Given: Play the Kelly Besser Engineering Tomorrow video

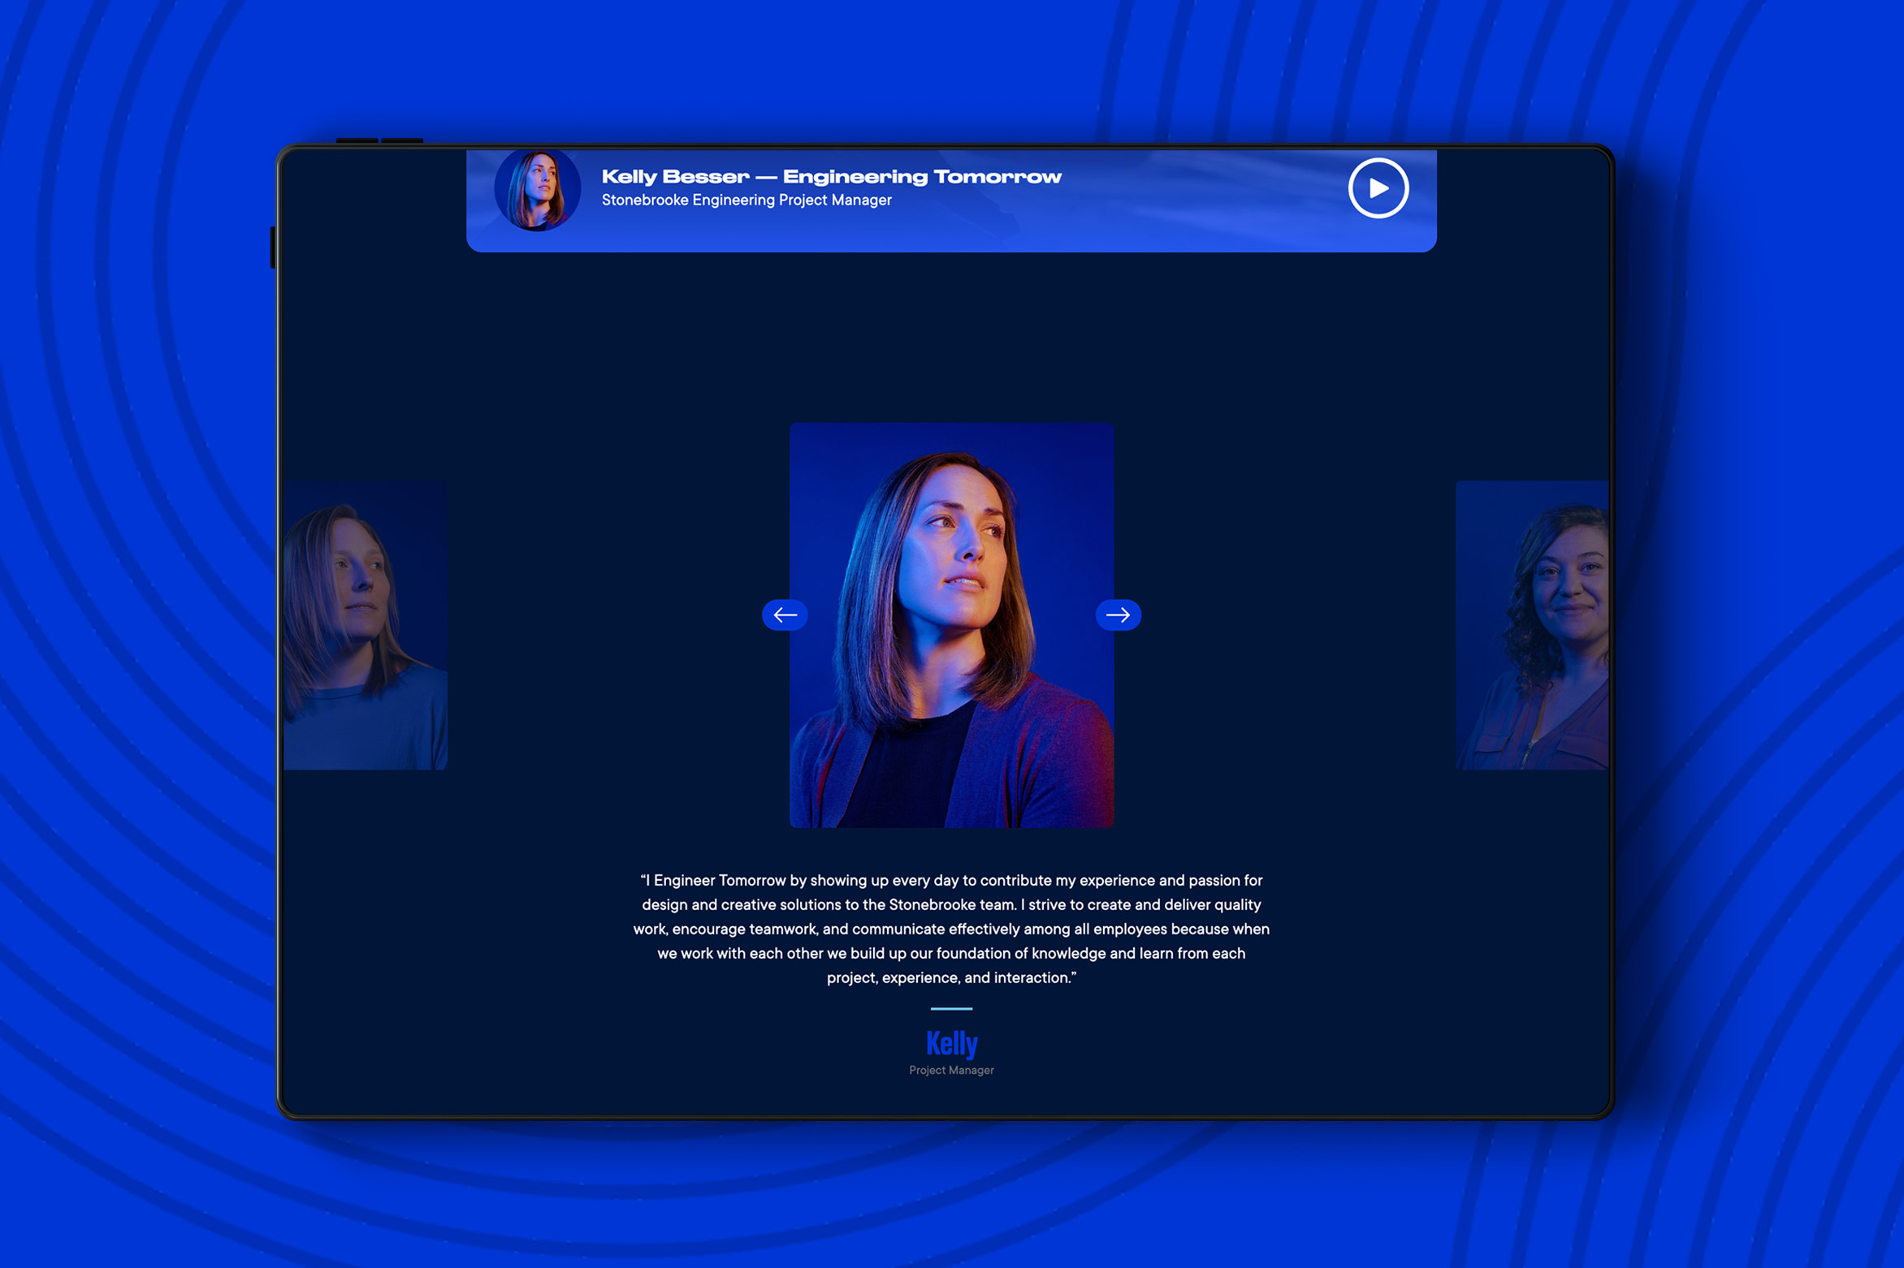Looking at the screenshot, I should [x=1378, y=188].
